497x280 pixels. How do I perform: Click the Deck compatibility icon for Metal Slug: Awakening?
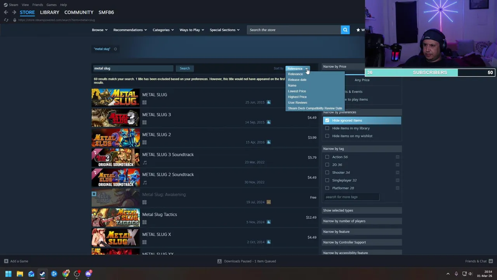(x=269, y=202)
